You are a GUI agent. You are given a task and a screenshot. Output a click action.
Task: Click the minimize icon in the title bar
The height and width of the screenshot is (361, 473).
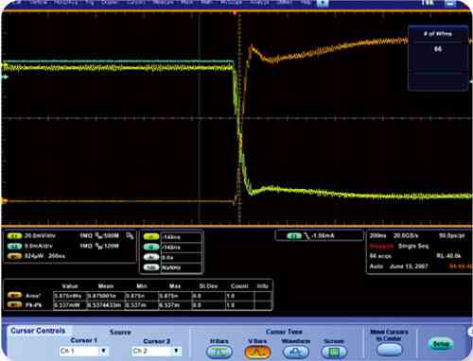[x=449, y=4]
